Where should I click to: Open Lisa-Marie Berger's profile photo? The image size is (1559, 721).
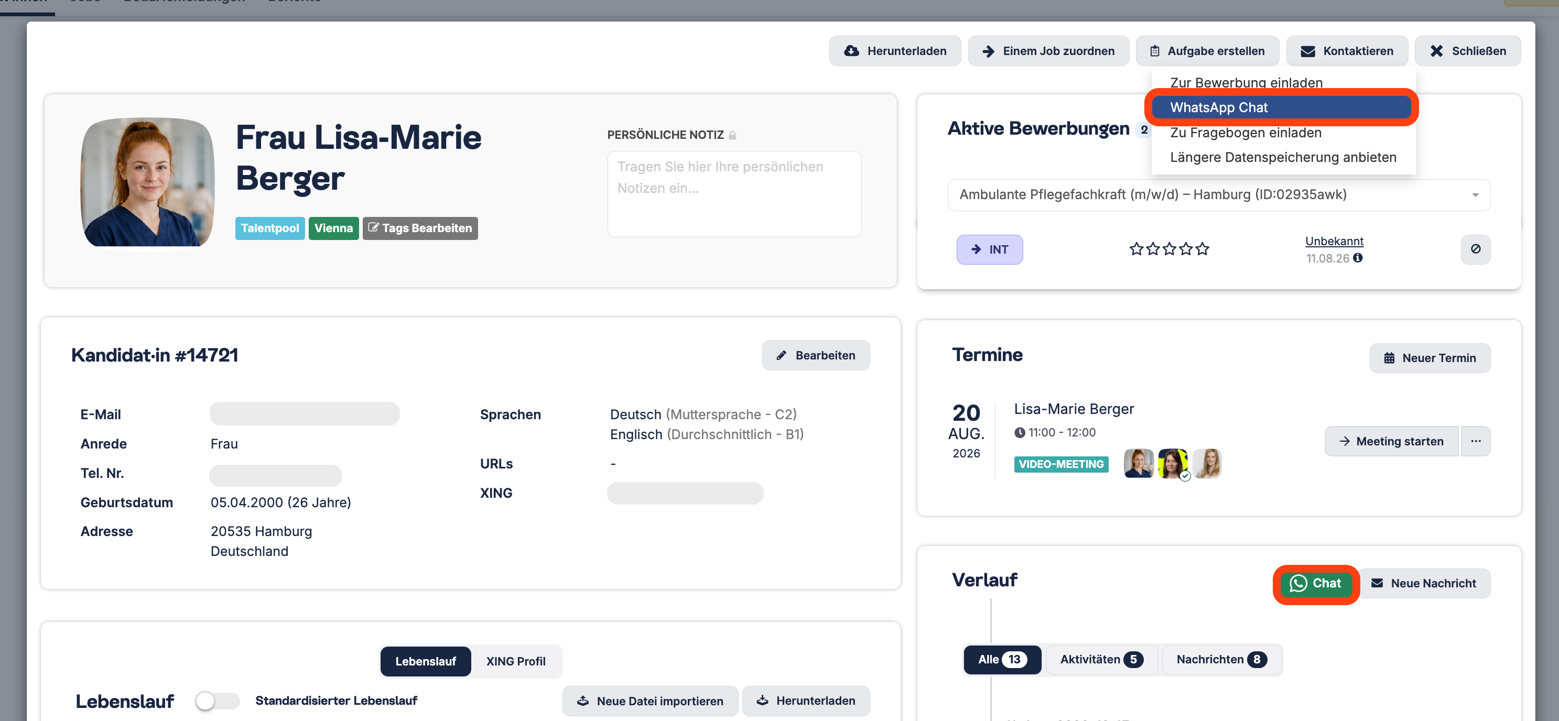(x=147, y=182)
